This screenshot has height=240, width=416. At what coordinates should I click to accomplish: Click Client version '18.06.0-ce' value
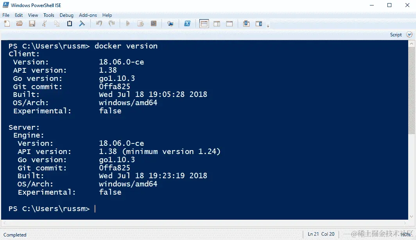pyautogui.click(x=121, y=62)
